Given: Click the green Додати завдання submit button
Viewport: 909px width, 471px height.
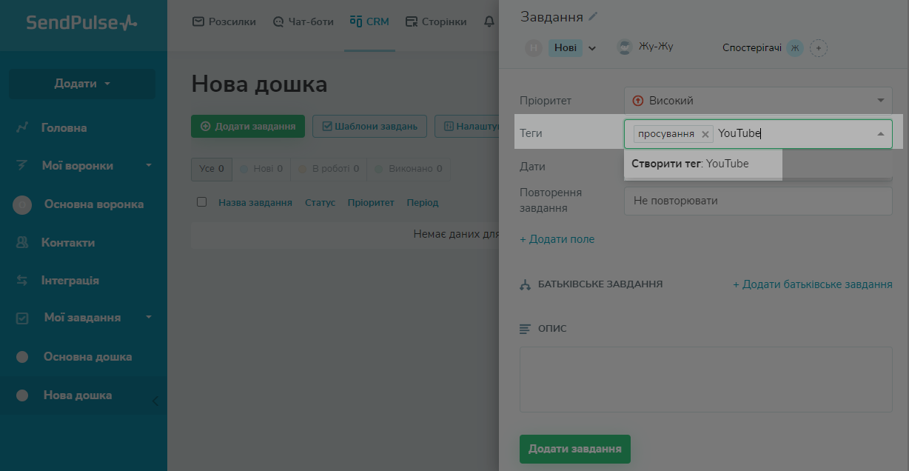Looking at the screenshot, I should coord(574,449).
